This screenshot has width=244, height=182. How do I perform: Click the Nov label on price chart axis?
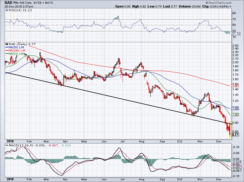click(x=200, y=141)
